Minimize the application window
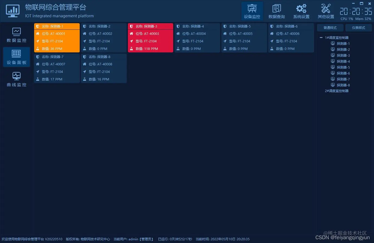 [353, 4]
